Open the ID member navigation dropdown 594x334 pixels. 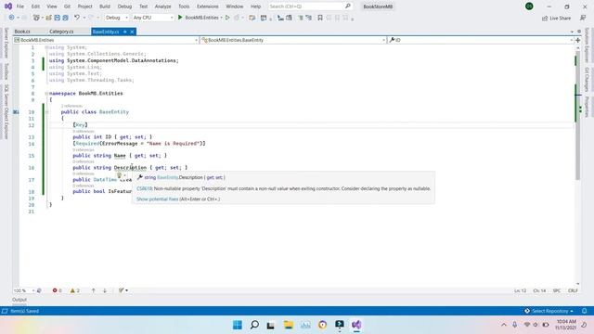point(481,40)
